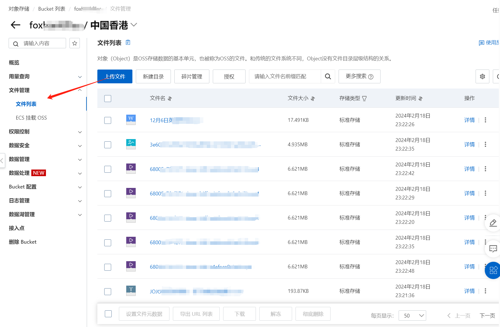Click the image file icon of 4.935MB row

pyautogui.click(x=131, y=144)
